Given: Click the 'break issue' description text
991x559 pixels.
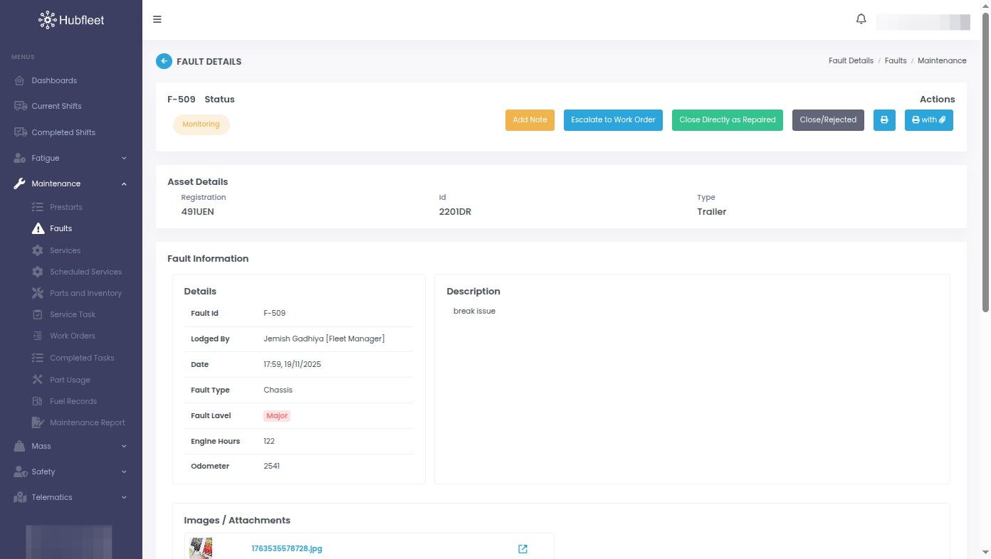Looking at the screenshot, I should tap(474, 311).
